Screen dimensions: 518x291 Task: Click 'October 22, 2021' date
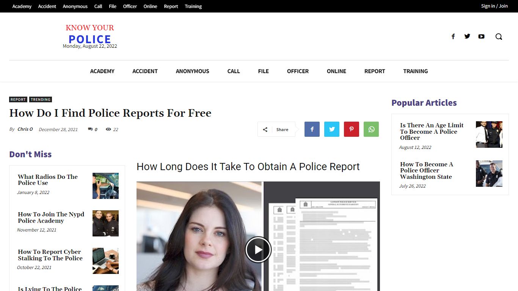(34, 268)
